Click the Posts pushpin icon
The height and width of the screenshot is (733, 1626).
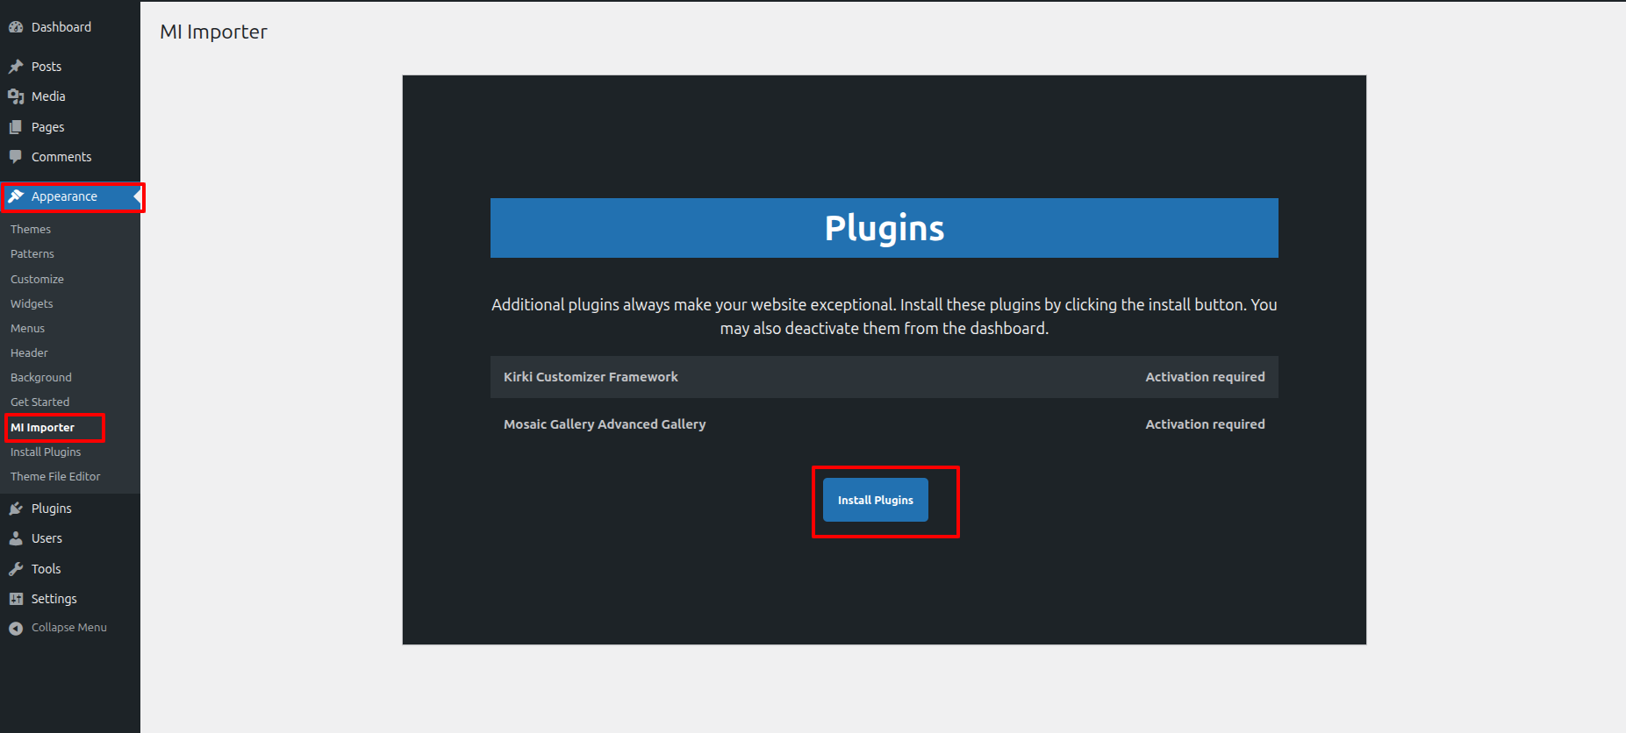tap(16, 67)
